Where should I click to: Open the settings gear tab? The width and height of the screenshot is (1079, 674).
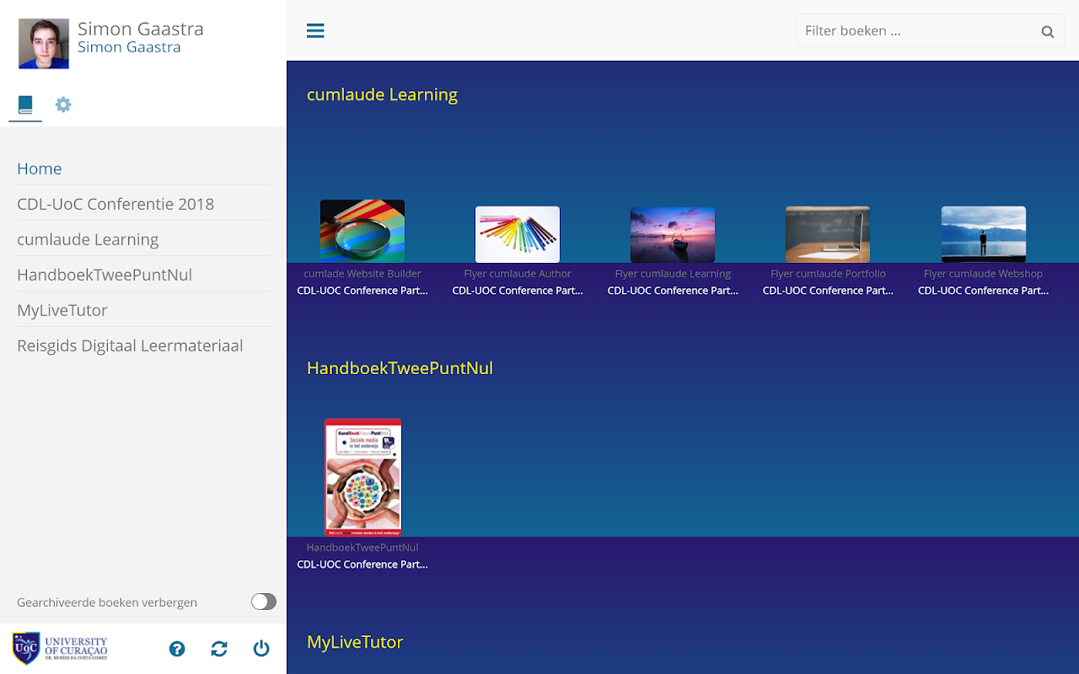click(63, 104)
